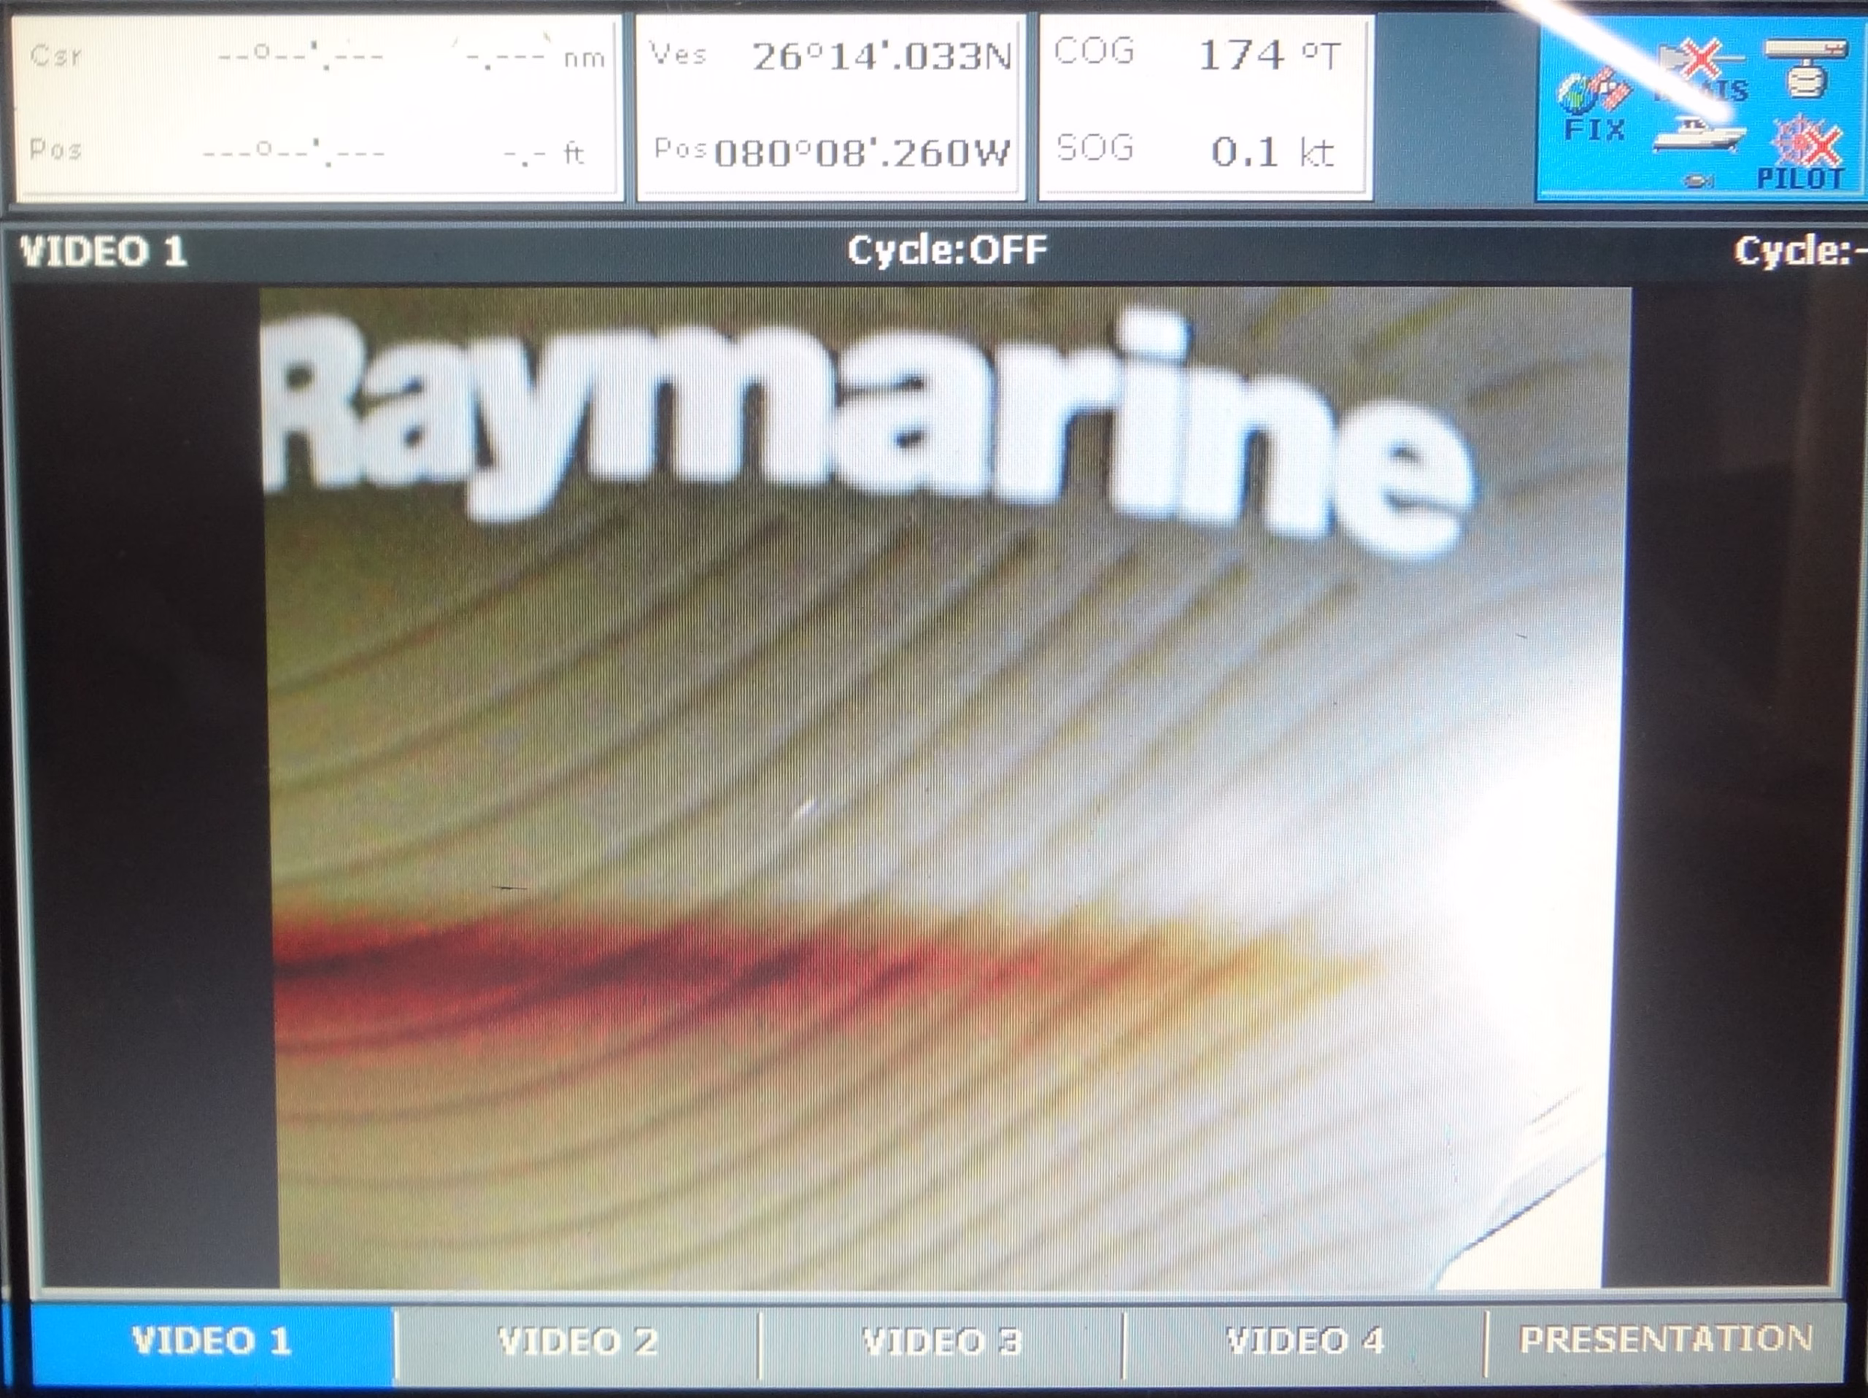Switch to the VIDEO 3 softkey
The image size is (1868, 1398).
(941, 1340)
